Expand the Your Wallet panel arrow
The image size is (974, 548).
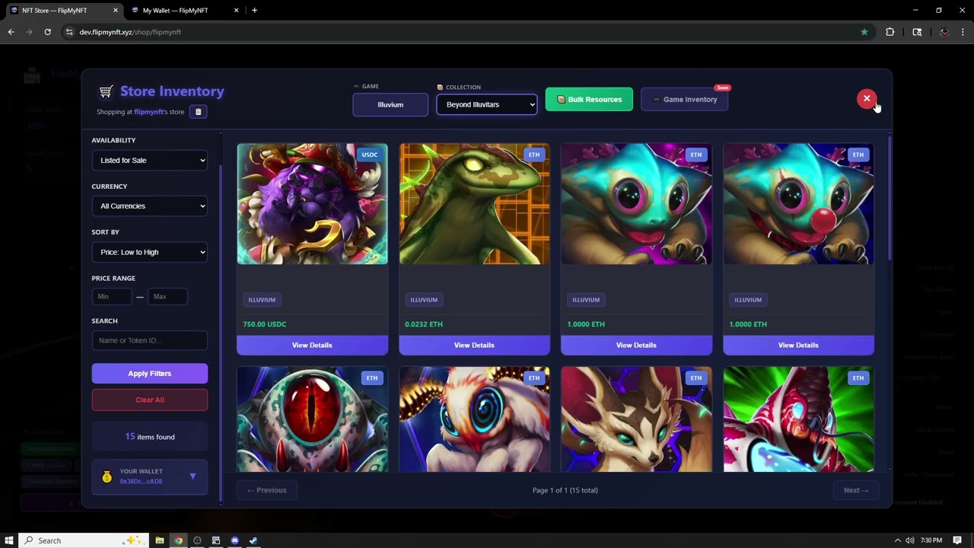[193, 476]
